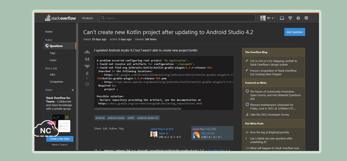Open Companies in the left sidebar
The height and width of the screenshot is (161, 347).
coord(56,82)
